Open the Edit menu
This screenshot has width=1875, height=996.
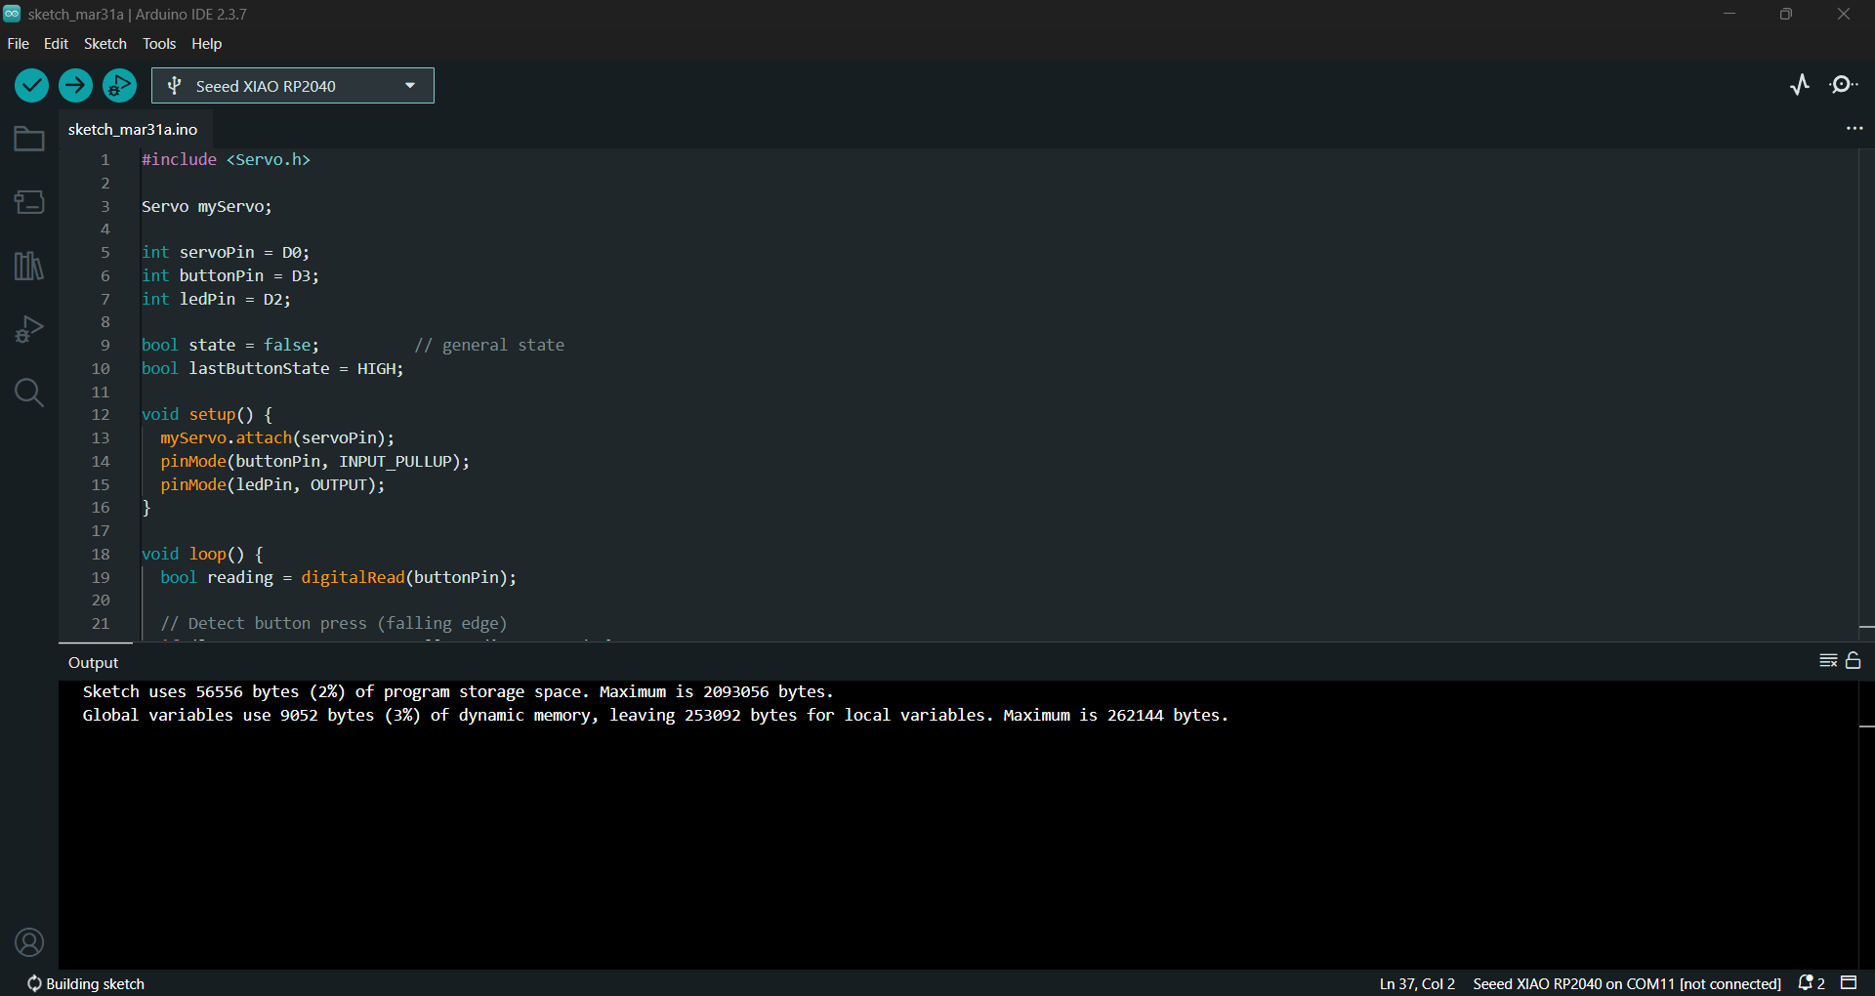point(56,44)
